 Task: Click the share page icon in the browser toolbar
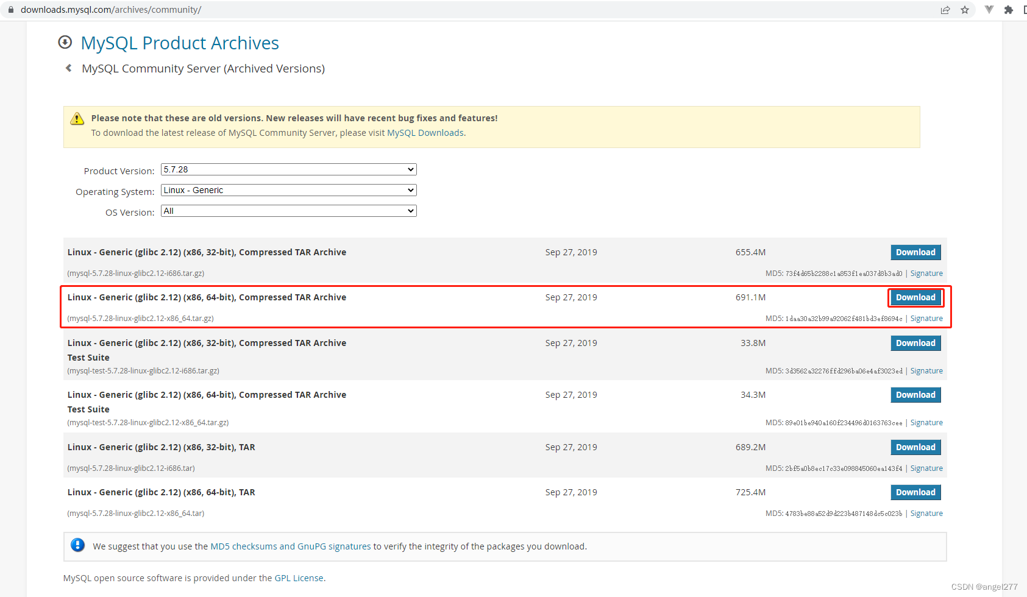coord(945,10)
